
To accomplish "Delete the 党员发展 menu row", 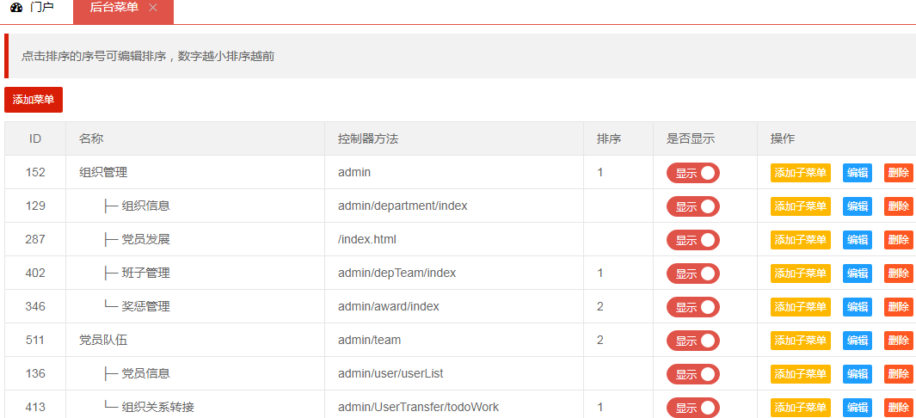I will 898,240.
